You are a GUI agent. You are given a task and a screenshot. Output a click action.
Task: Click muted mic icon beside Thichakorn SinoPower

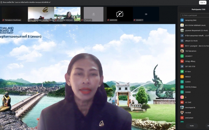click(3, 20)
